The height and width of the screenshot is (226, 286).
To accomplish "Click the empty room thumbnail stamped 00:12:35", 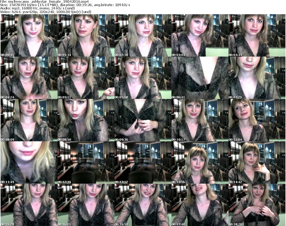I will point(86,162).
